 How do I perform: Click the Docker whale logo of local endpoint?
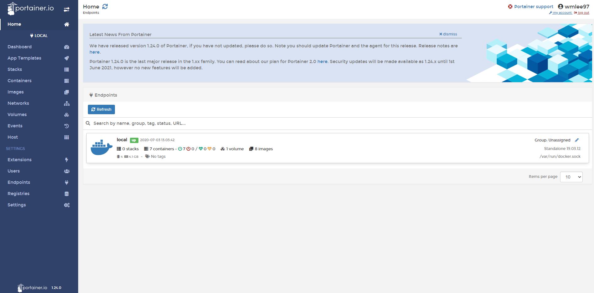pos(101,147)
